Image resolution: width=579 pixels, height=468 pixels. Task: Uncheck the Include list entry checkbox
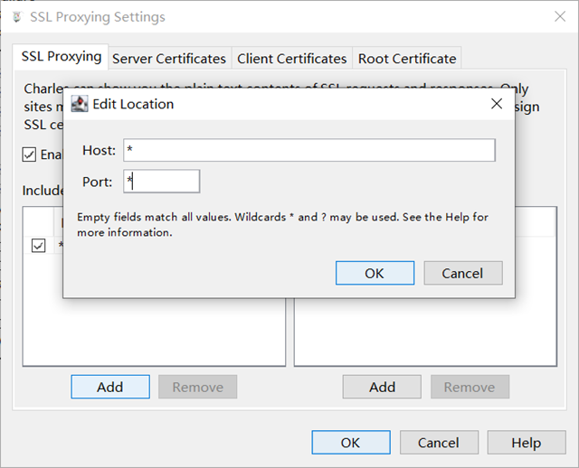tap(38, 245)
